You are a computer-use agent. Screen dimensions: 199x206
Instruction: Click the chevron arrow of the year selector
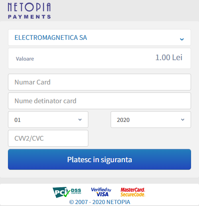tap(183, 120)
